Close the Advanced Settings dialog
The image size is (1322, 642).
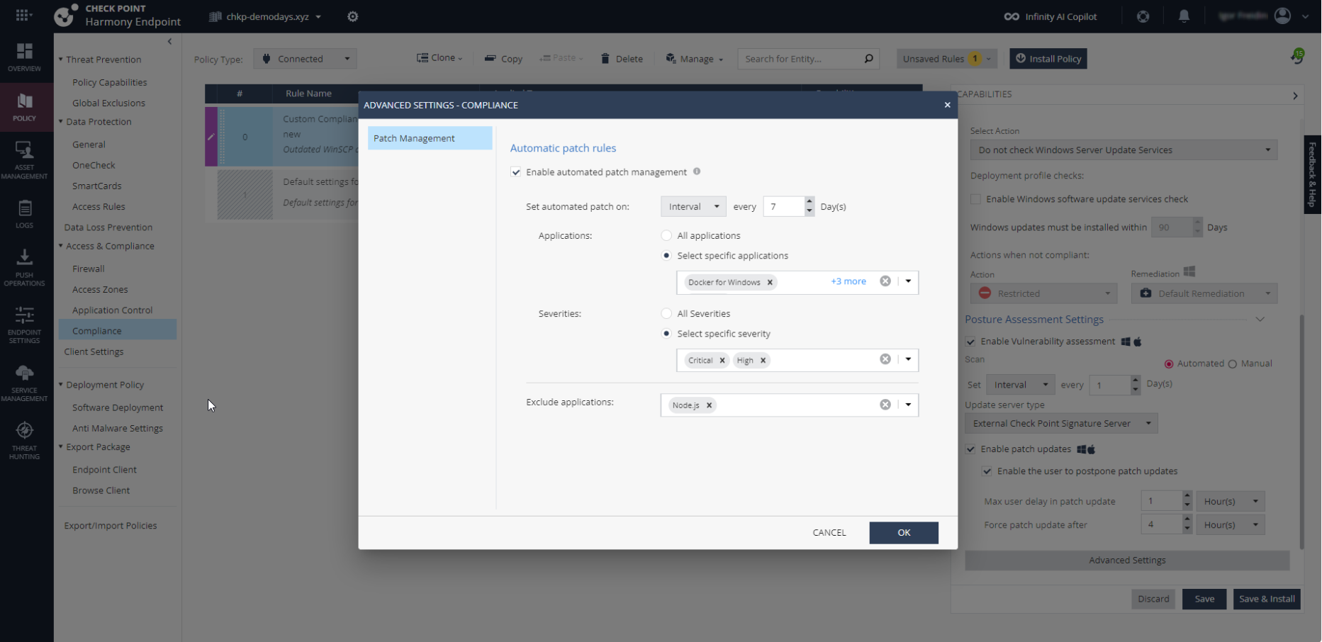[947, 105]
